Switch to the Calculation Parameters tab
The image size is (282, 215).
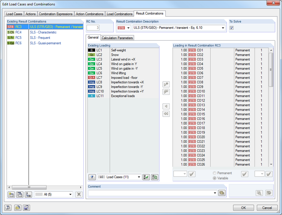(117, 38)
